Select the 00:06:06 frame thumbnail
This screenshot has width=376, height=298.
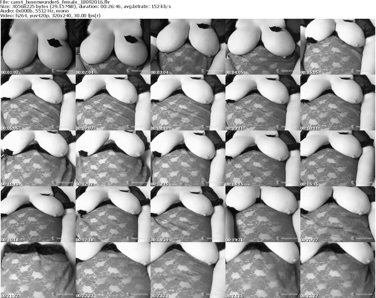(x=38, y=103)
